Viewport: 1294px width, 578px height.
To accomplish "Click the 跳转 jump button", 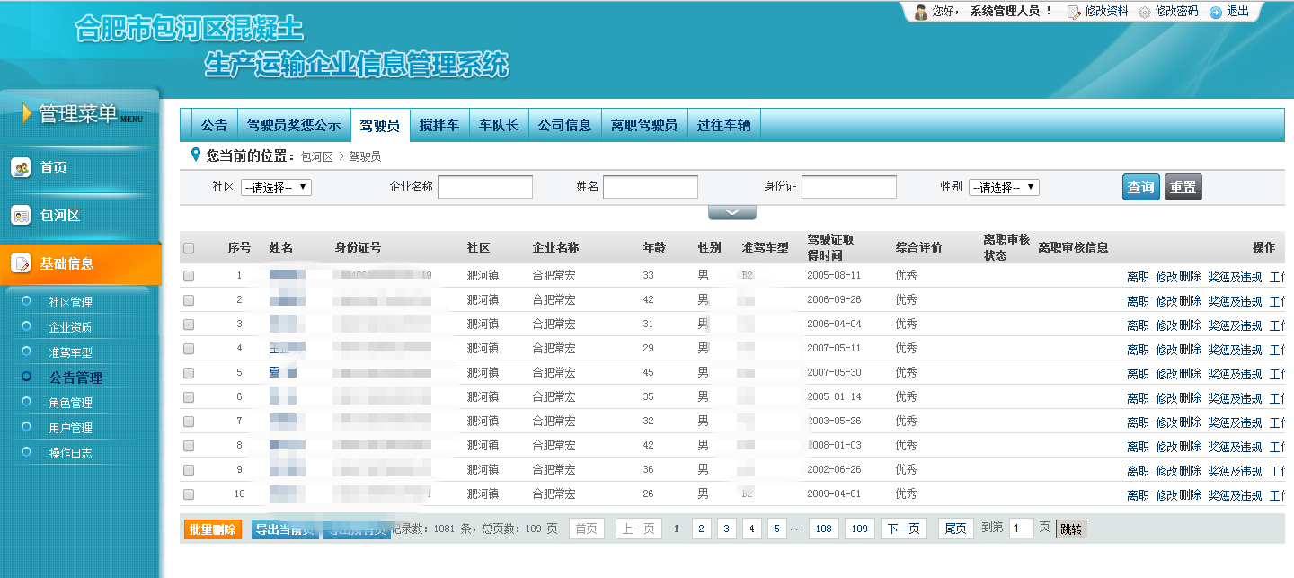I will 1071,529.
